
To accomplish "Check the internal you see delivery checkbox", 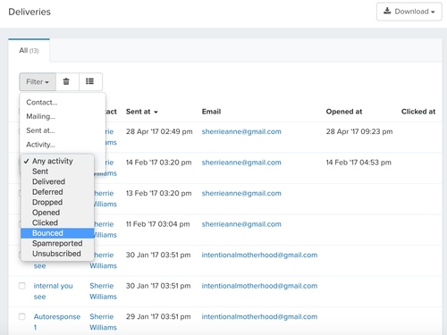I will coord(22,286).
